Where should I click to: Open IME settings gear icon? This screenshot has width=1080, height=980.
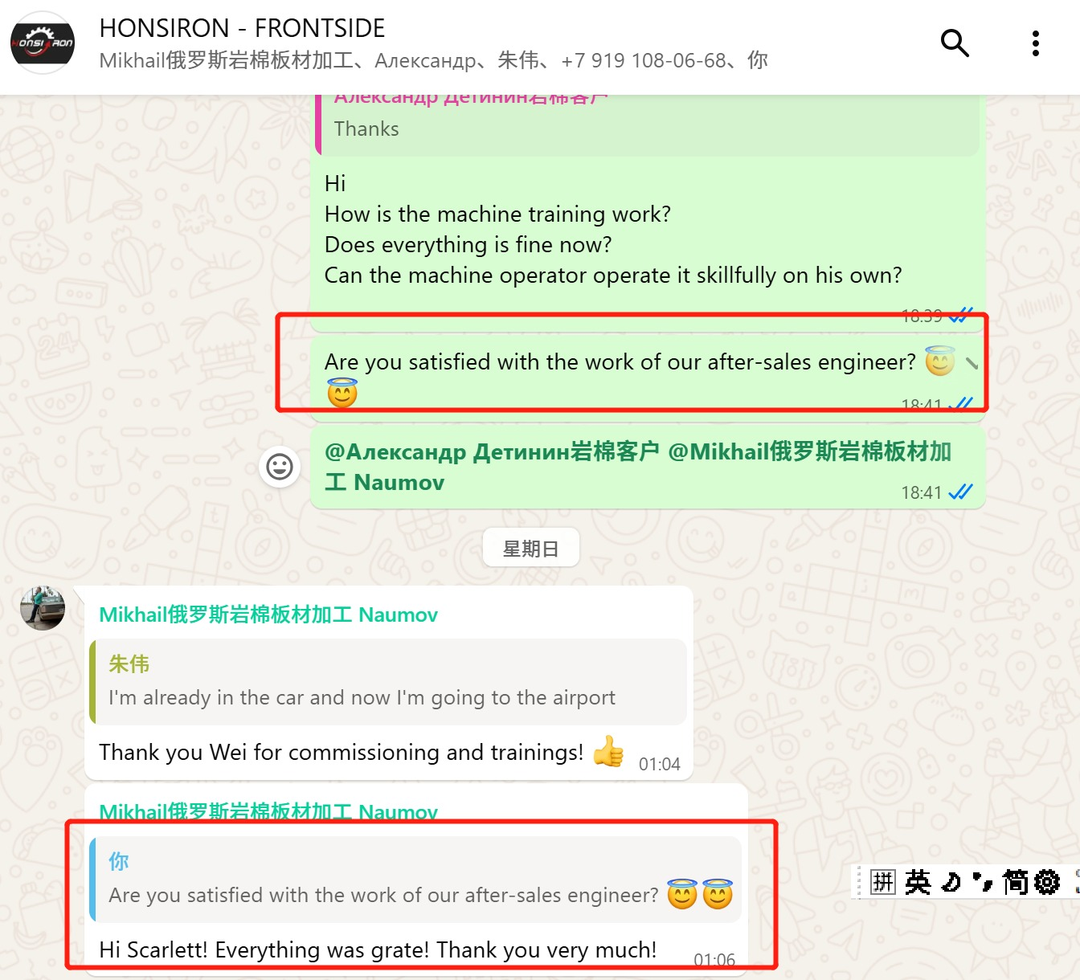(1047, 882)
